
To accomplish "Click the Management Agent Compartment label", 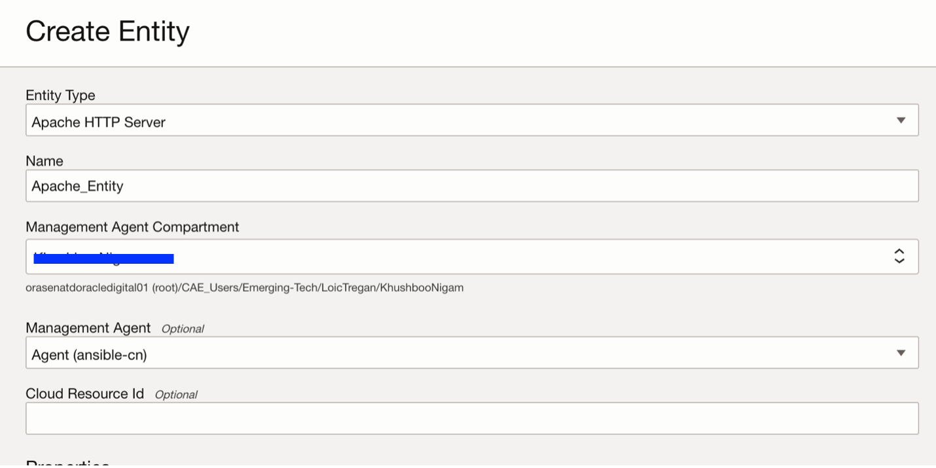I will [132, 227].
